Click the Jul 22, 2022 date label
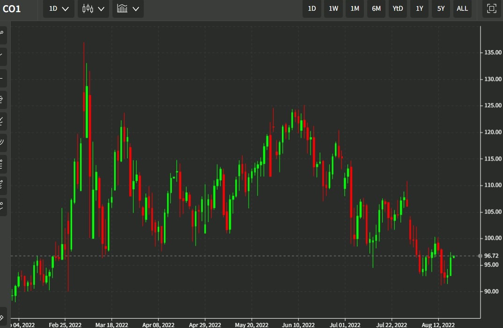The image size is (503, 328). coord(392,325)
